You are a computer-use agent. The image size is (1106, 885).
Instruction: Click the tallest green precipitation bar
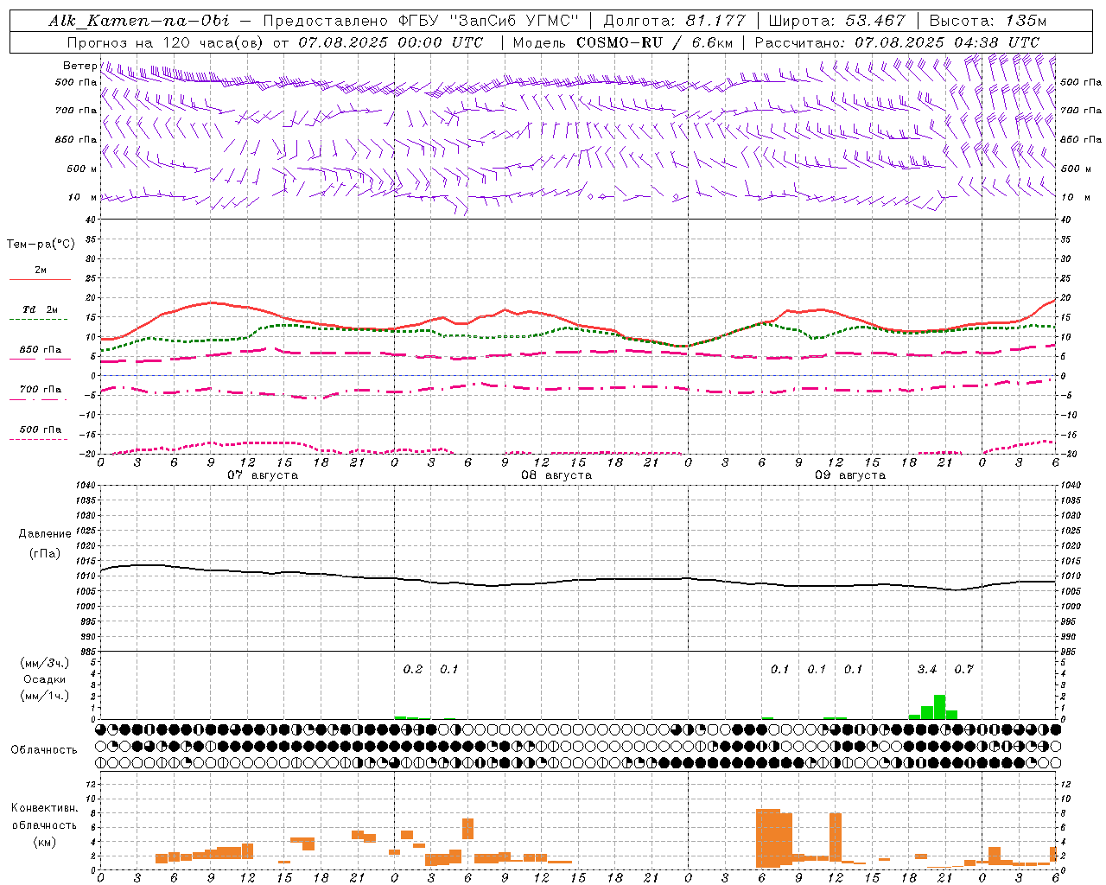pyautogui.click(x=939, y=707)
